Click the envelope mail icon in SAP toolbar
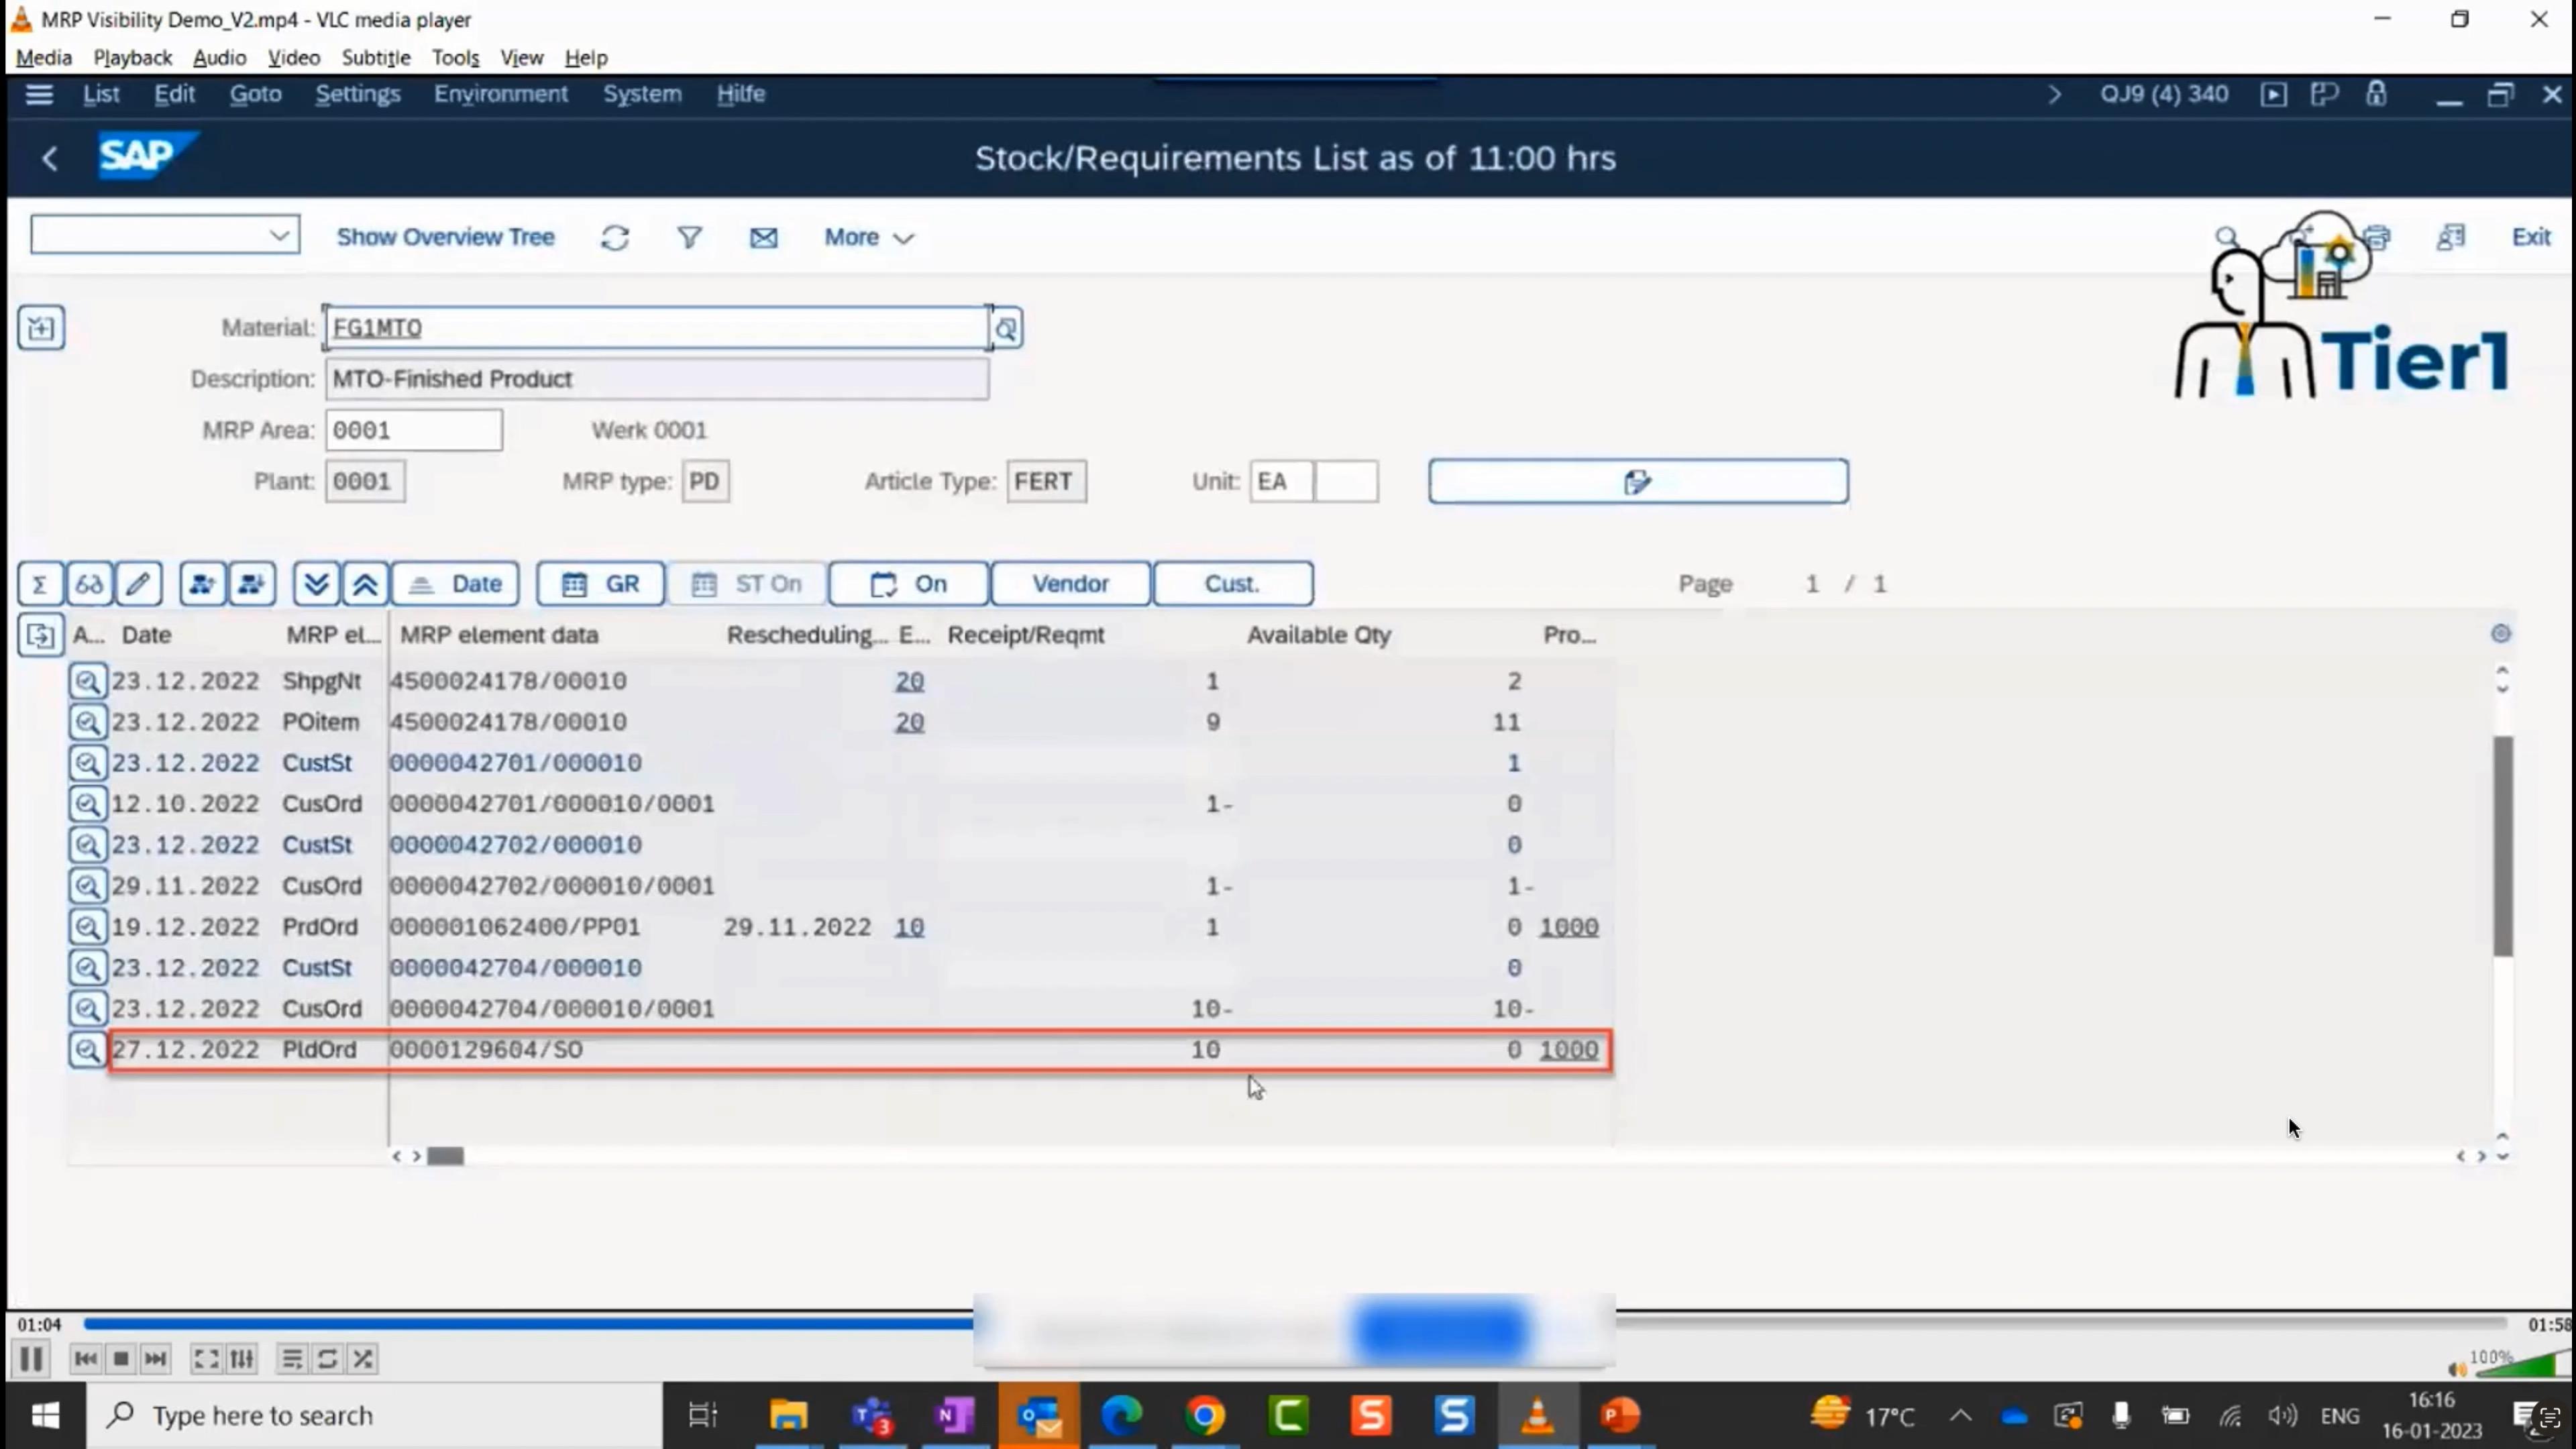 [764, 237]
